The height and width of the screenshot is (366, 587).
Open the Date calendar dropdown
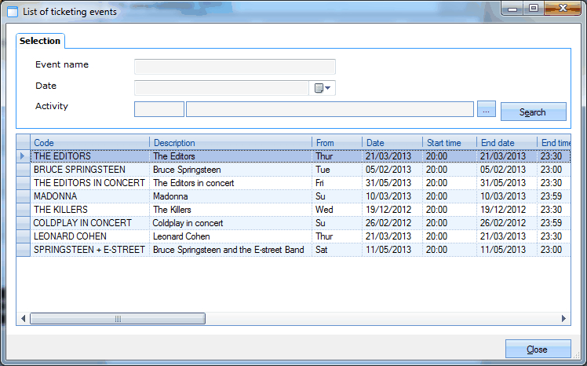tap(323, 88)
